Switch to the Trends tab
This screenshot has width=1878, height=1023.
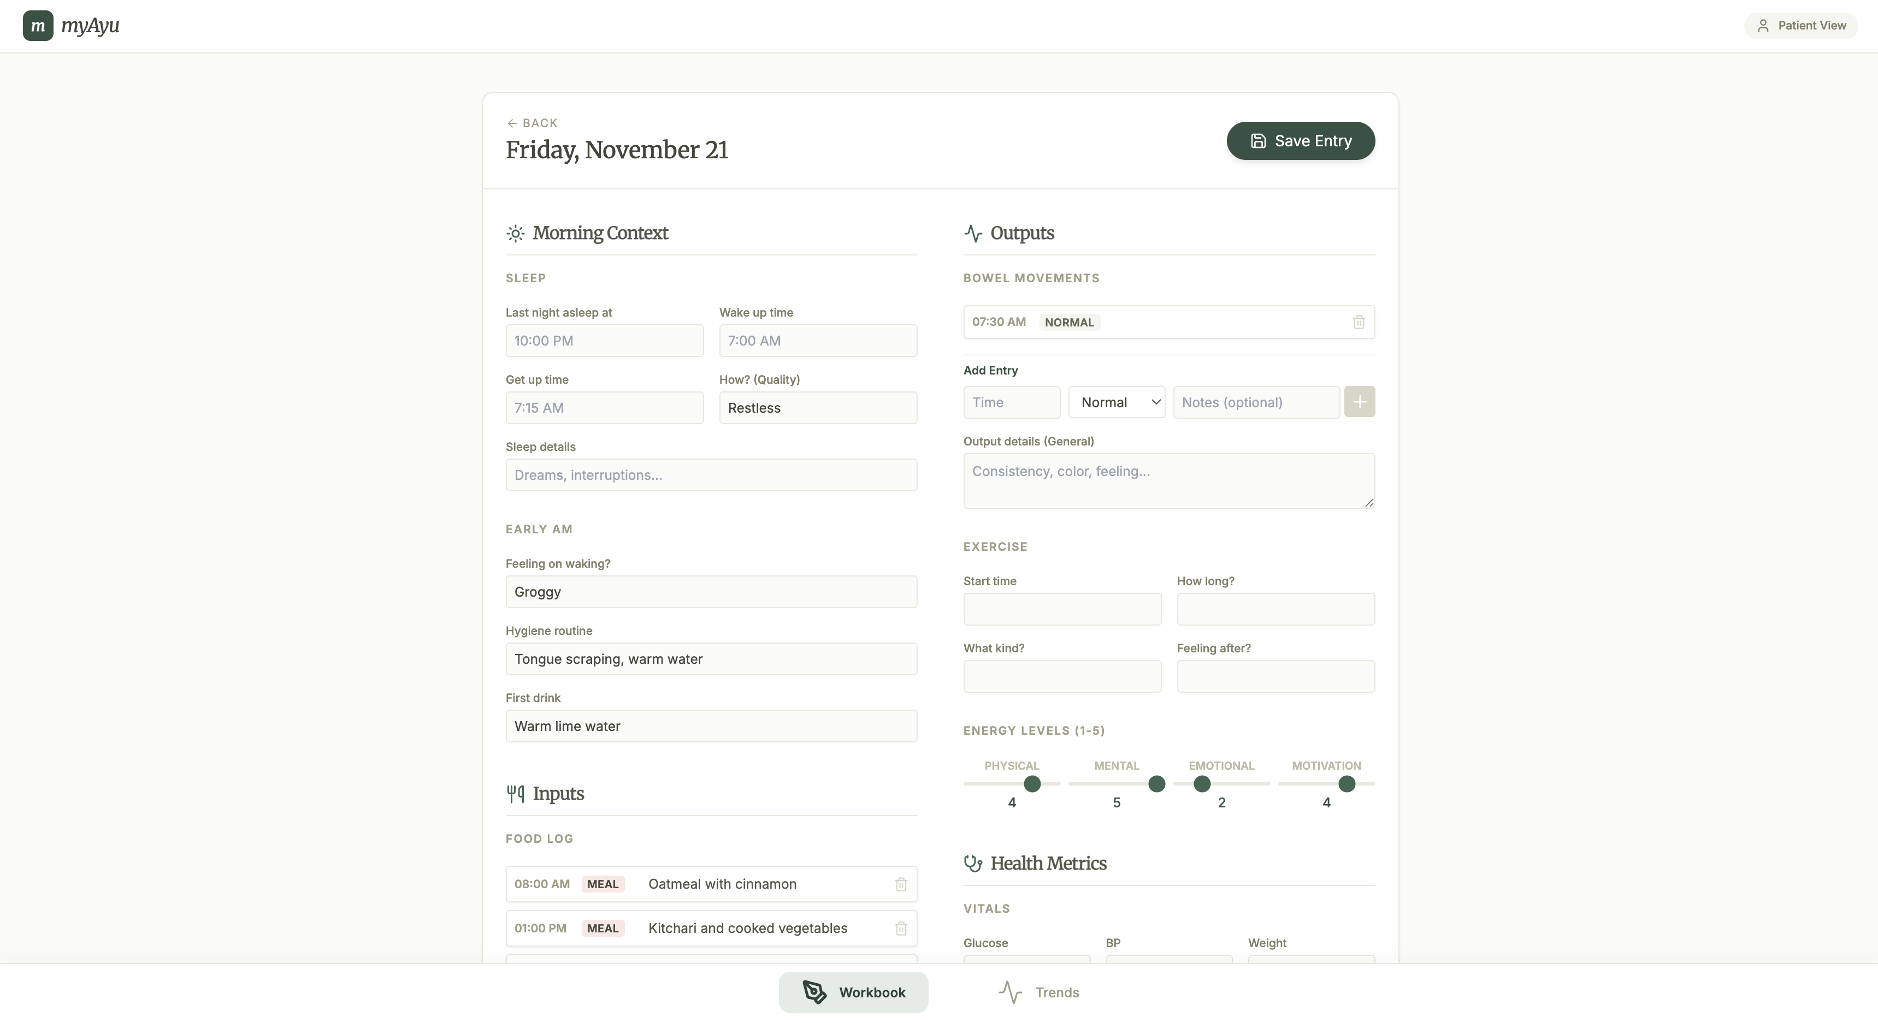point(1038,992)
